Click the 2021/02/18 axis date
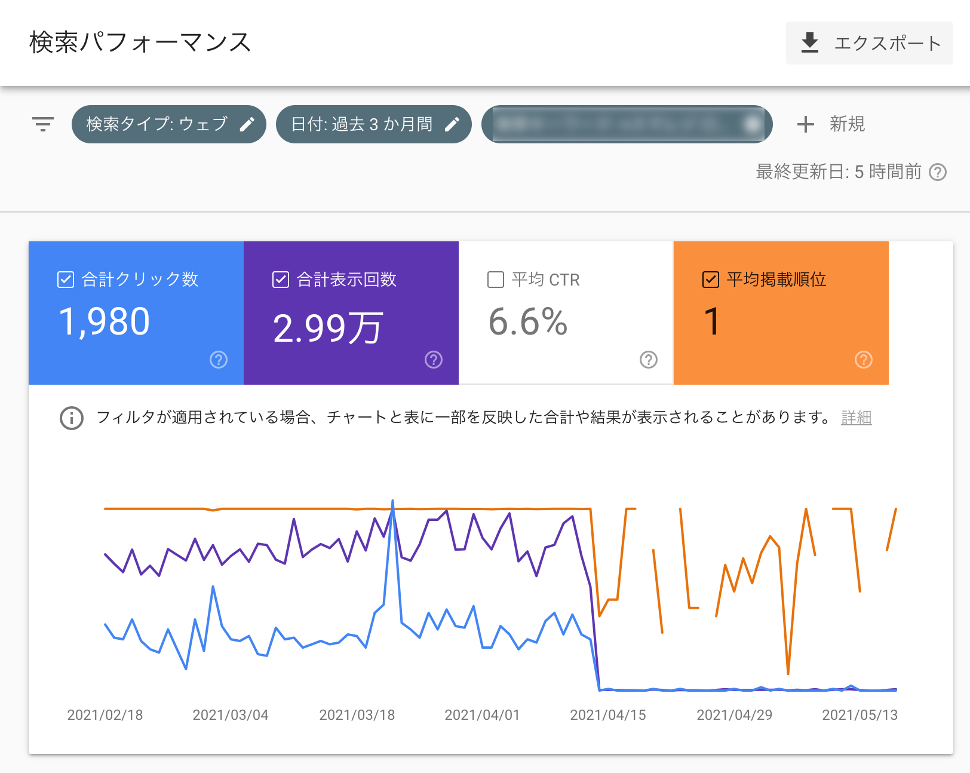This screenshot has width=970, height=773. pos(105,715)
